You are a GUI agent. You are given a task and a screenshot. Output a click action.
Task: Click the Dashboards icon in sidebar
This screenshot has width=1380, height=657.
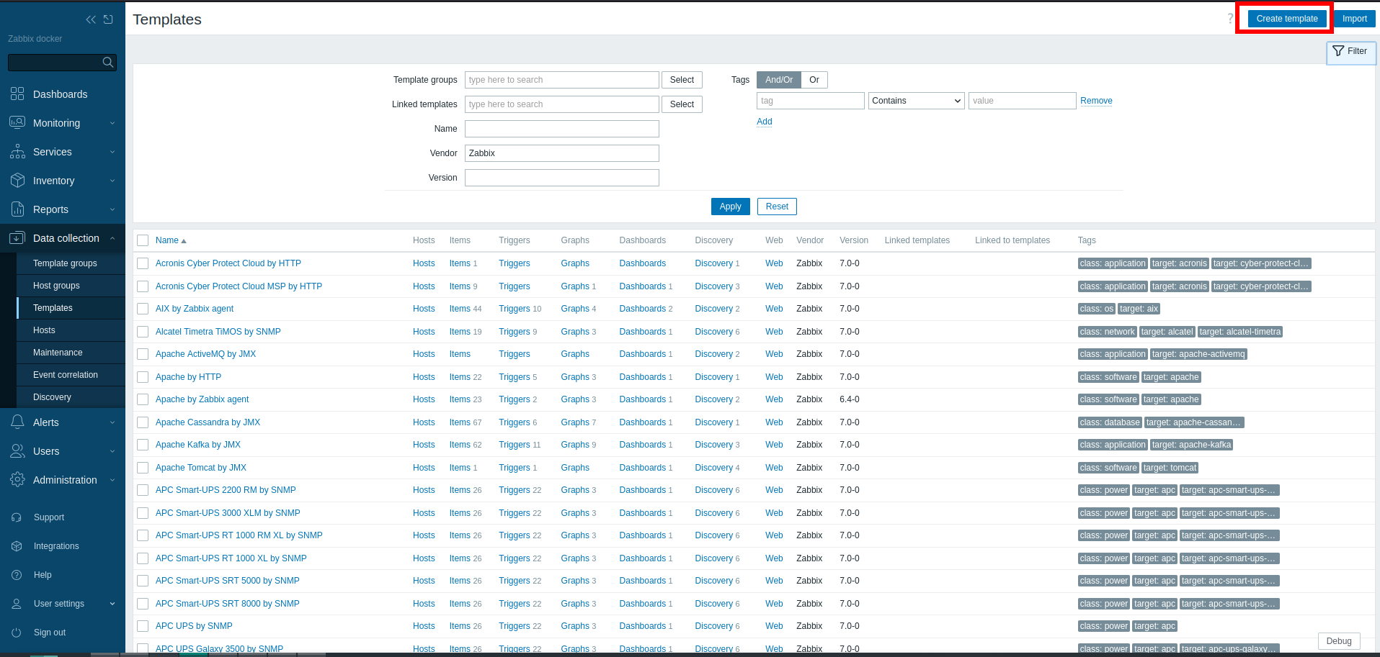tap(17, 94)
